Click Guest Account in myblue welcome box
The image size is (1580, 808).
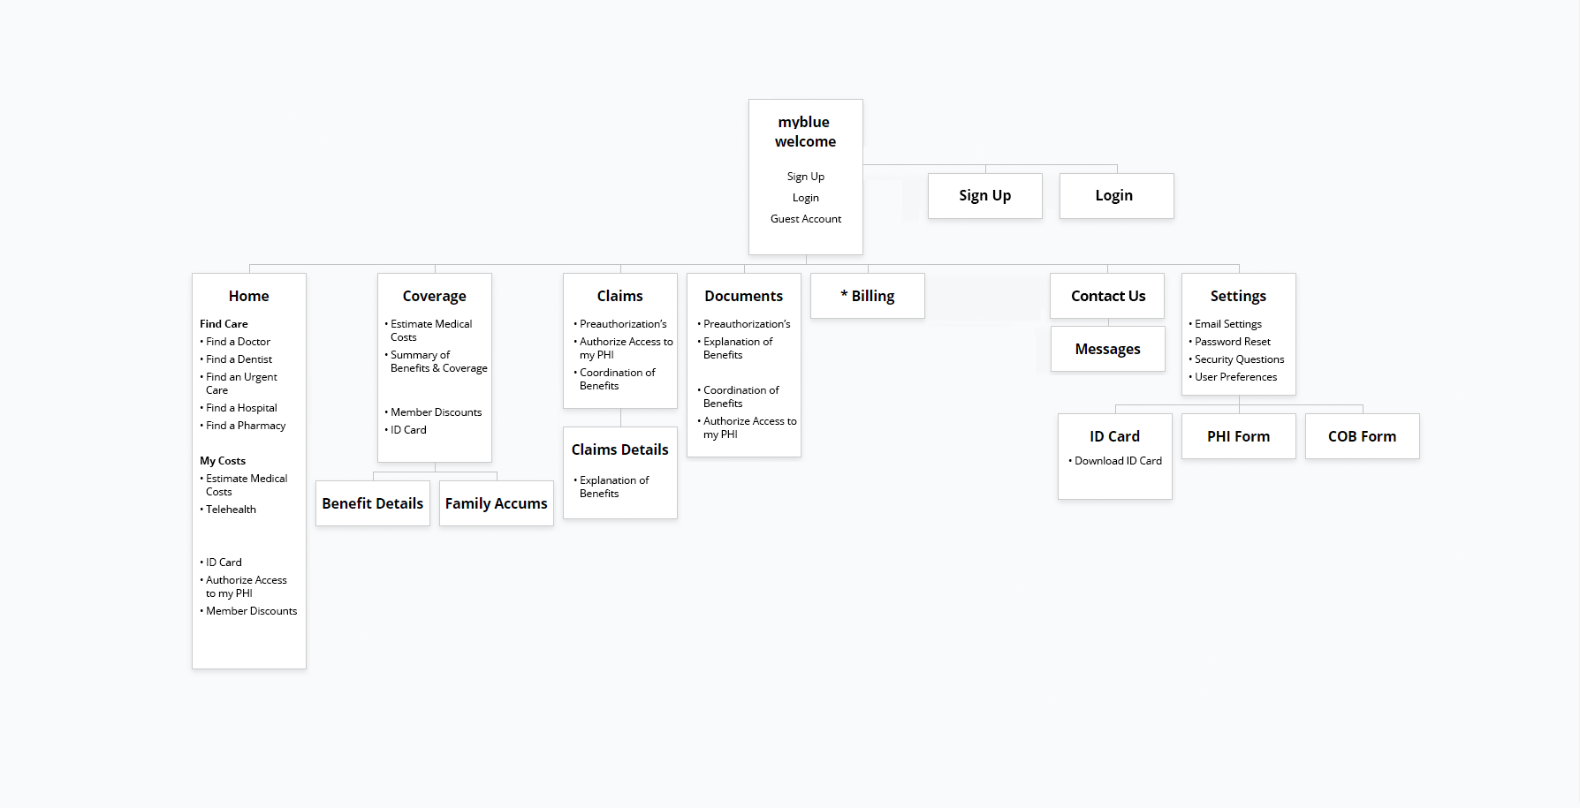click(x=805, y=219)
